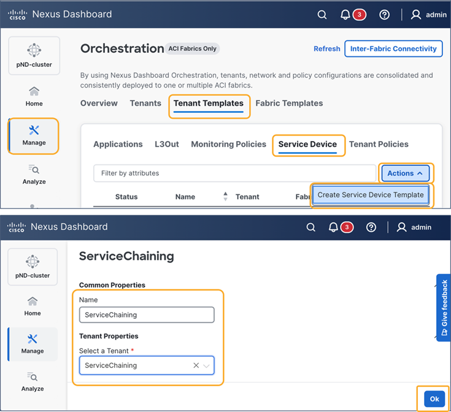Open admin user menu in top header

[428, 15]
